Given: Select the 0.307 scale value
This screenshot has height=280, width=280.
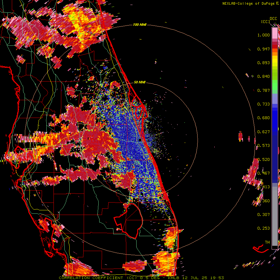Looking at the screenshot, I should (264, 215).
